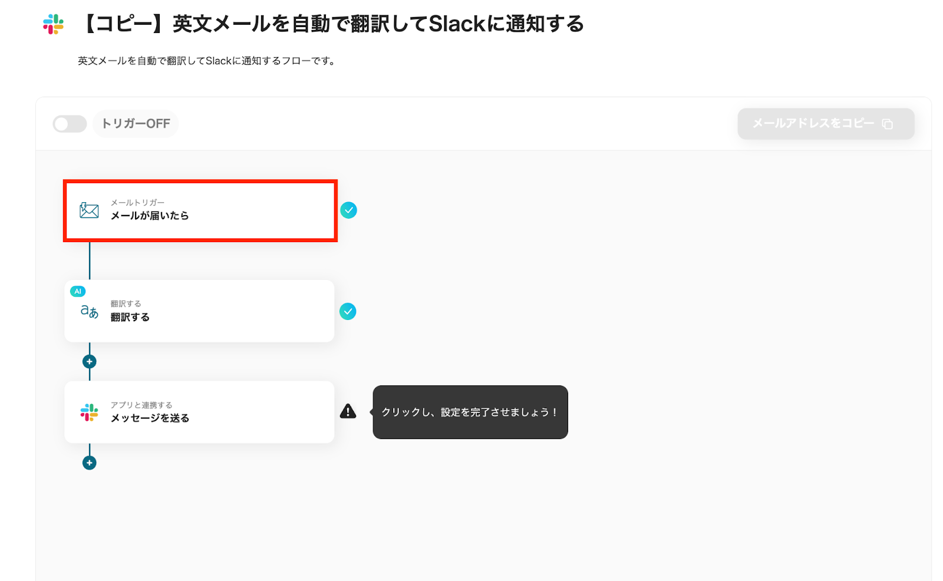The image size is (943, 581).
Task: Click the envelope icon on the mail trigger card
Action: pos(89,210)
